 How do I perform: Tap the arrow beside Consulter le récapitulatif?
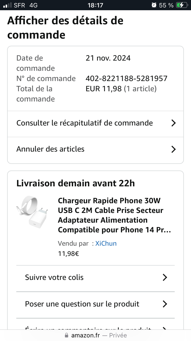pyautogui.click(x=173, y=123)
